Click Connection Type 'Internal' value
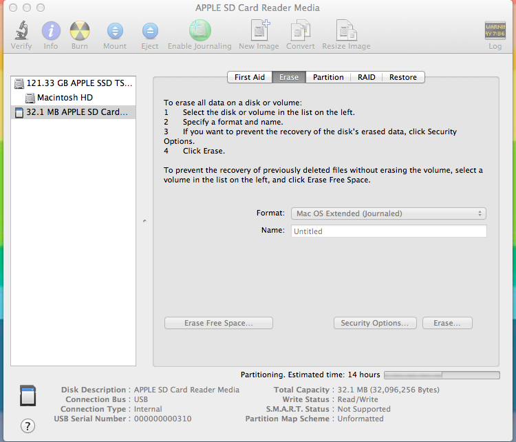The height and width of the screenshot is (442, 516). coord(148,409)
